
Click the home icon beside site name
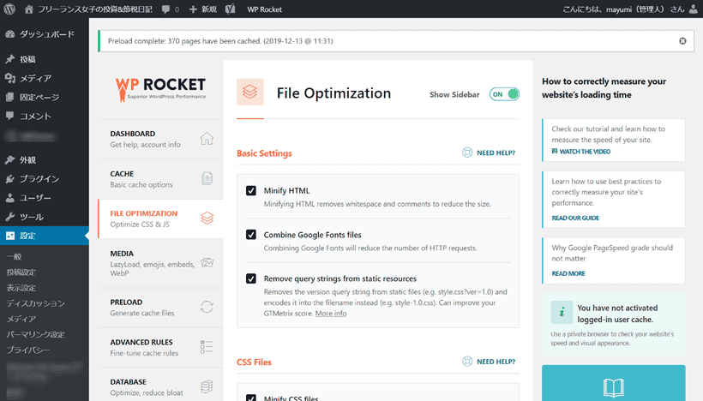click(28, 9)
